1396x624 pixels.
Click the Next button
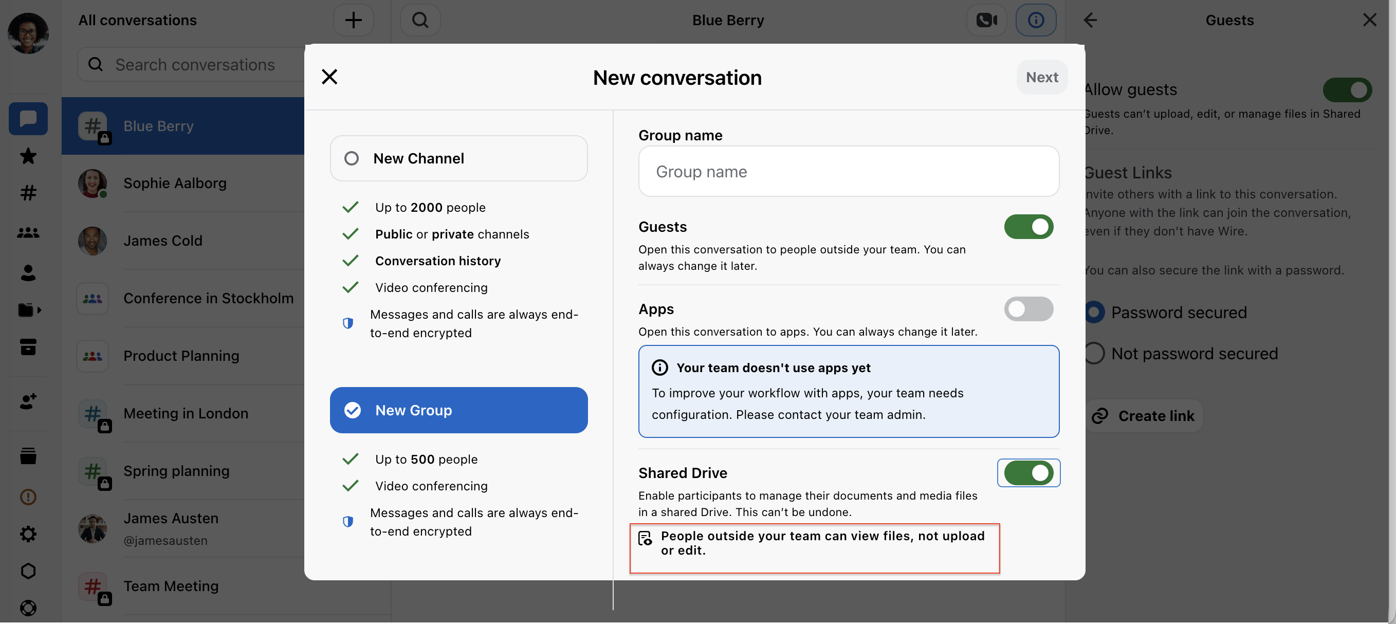[1041, 77]
